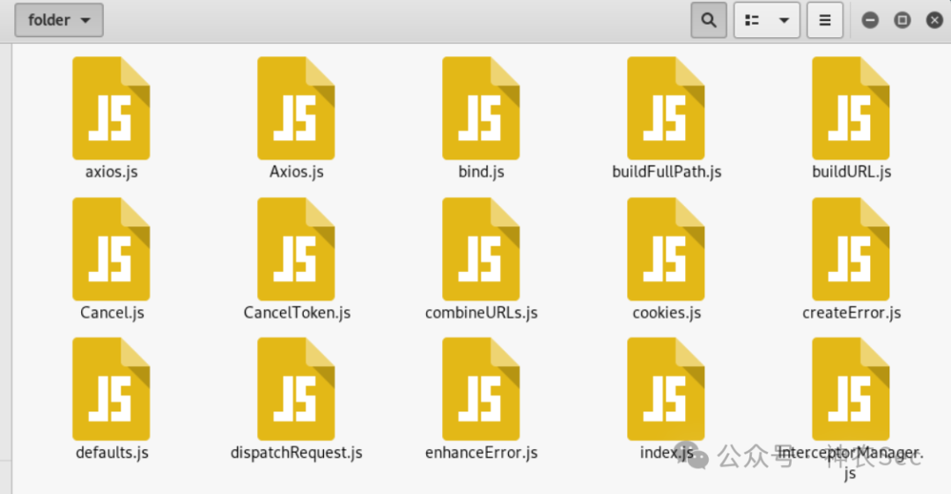The height and width of the screenshot is (494, 951).
Task: Select the dispatchRequest.js file icon
Action: (x=296, y=389)
